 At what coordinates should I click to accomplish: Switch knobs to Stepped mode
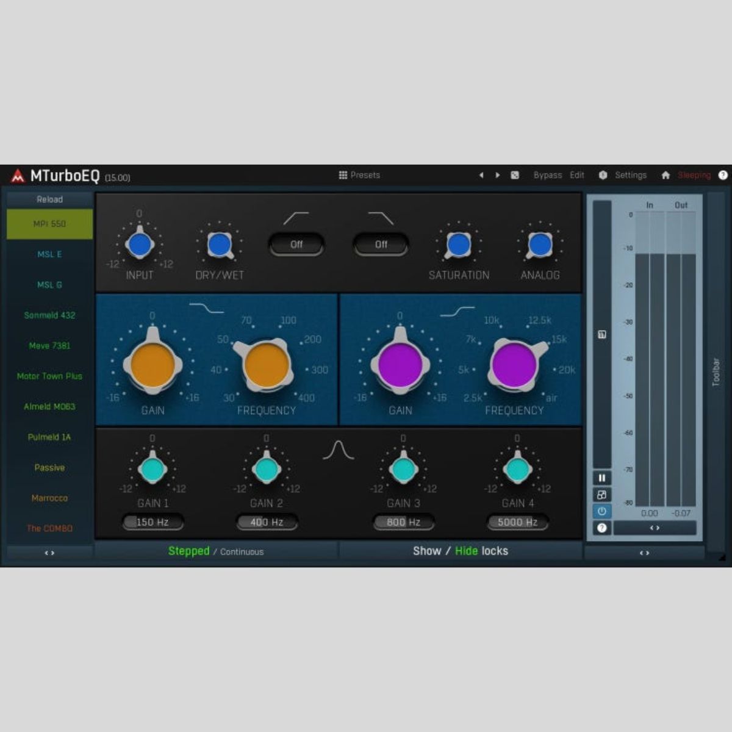[x=188, y=551]
